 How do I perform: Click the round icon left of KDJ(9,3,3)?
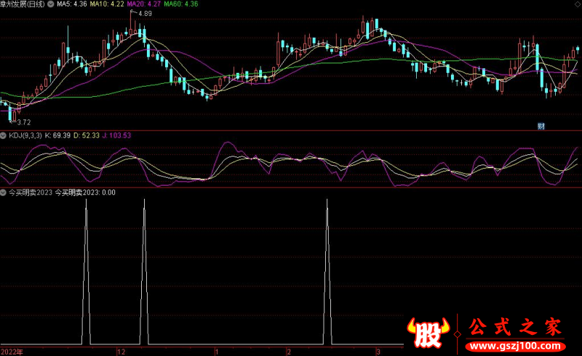pyautogui.click(x=3, y=135)
